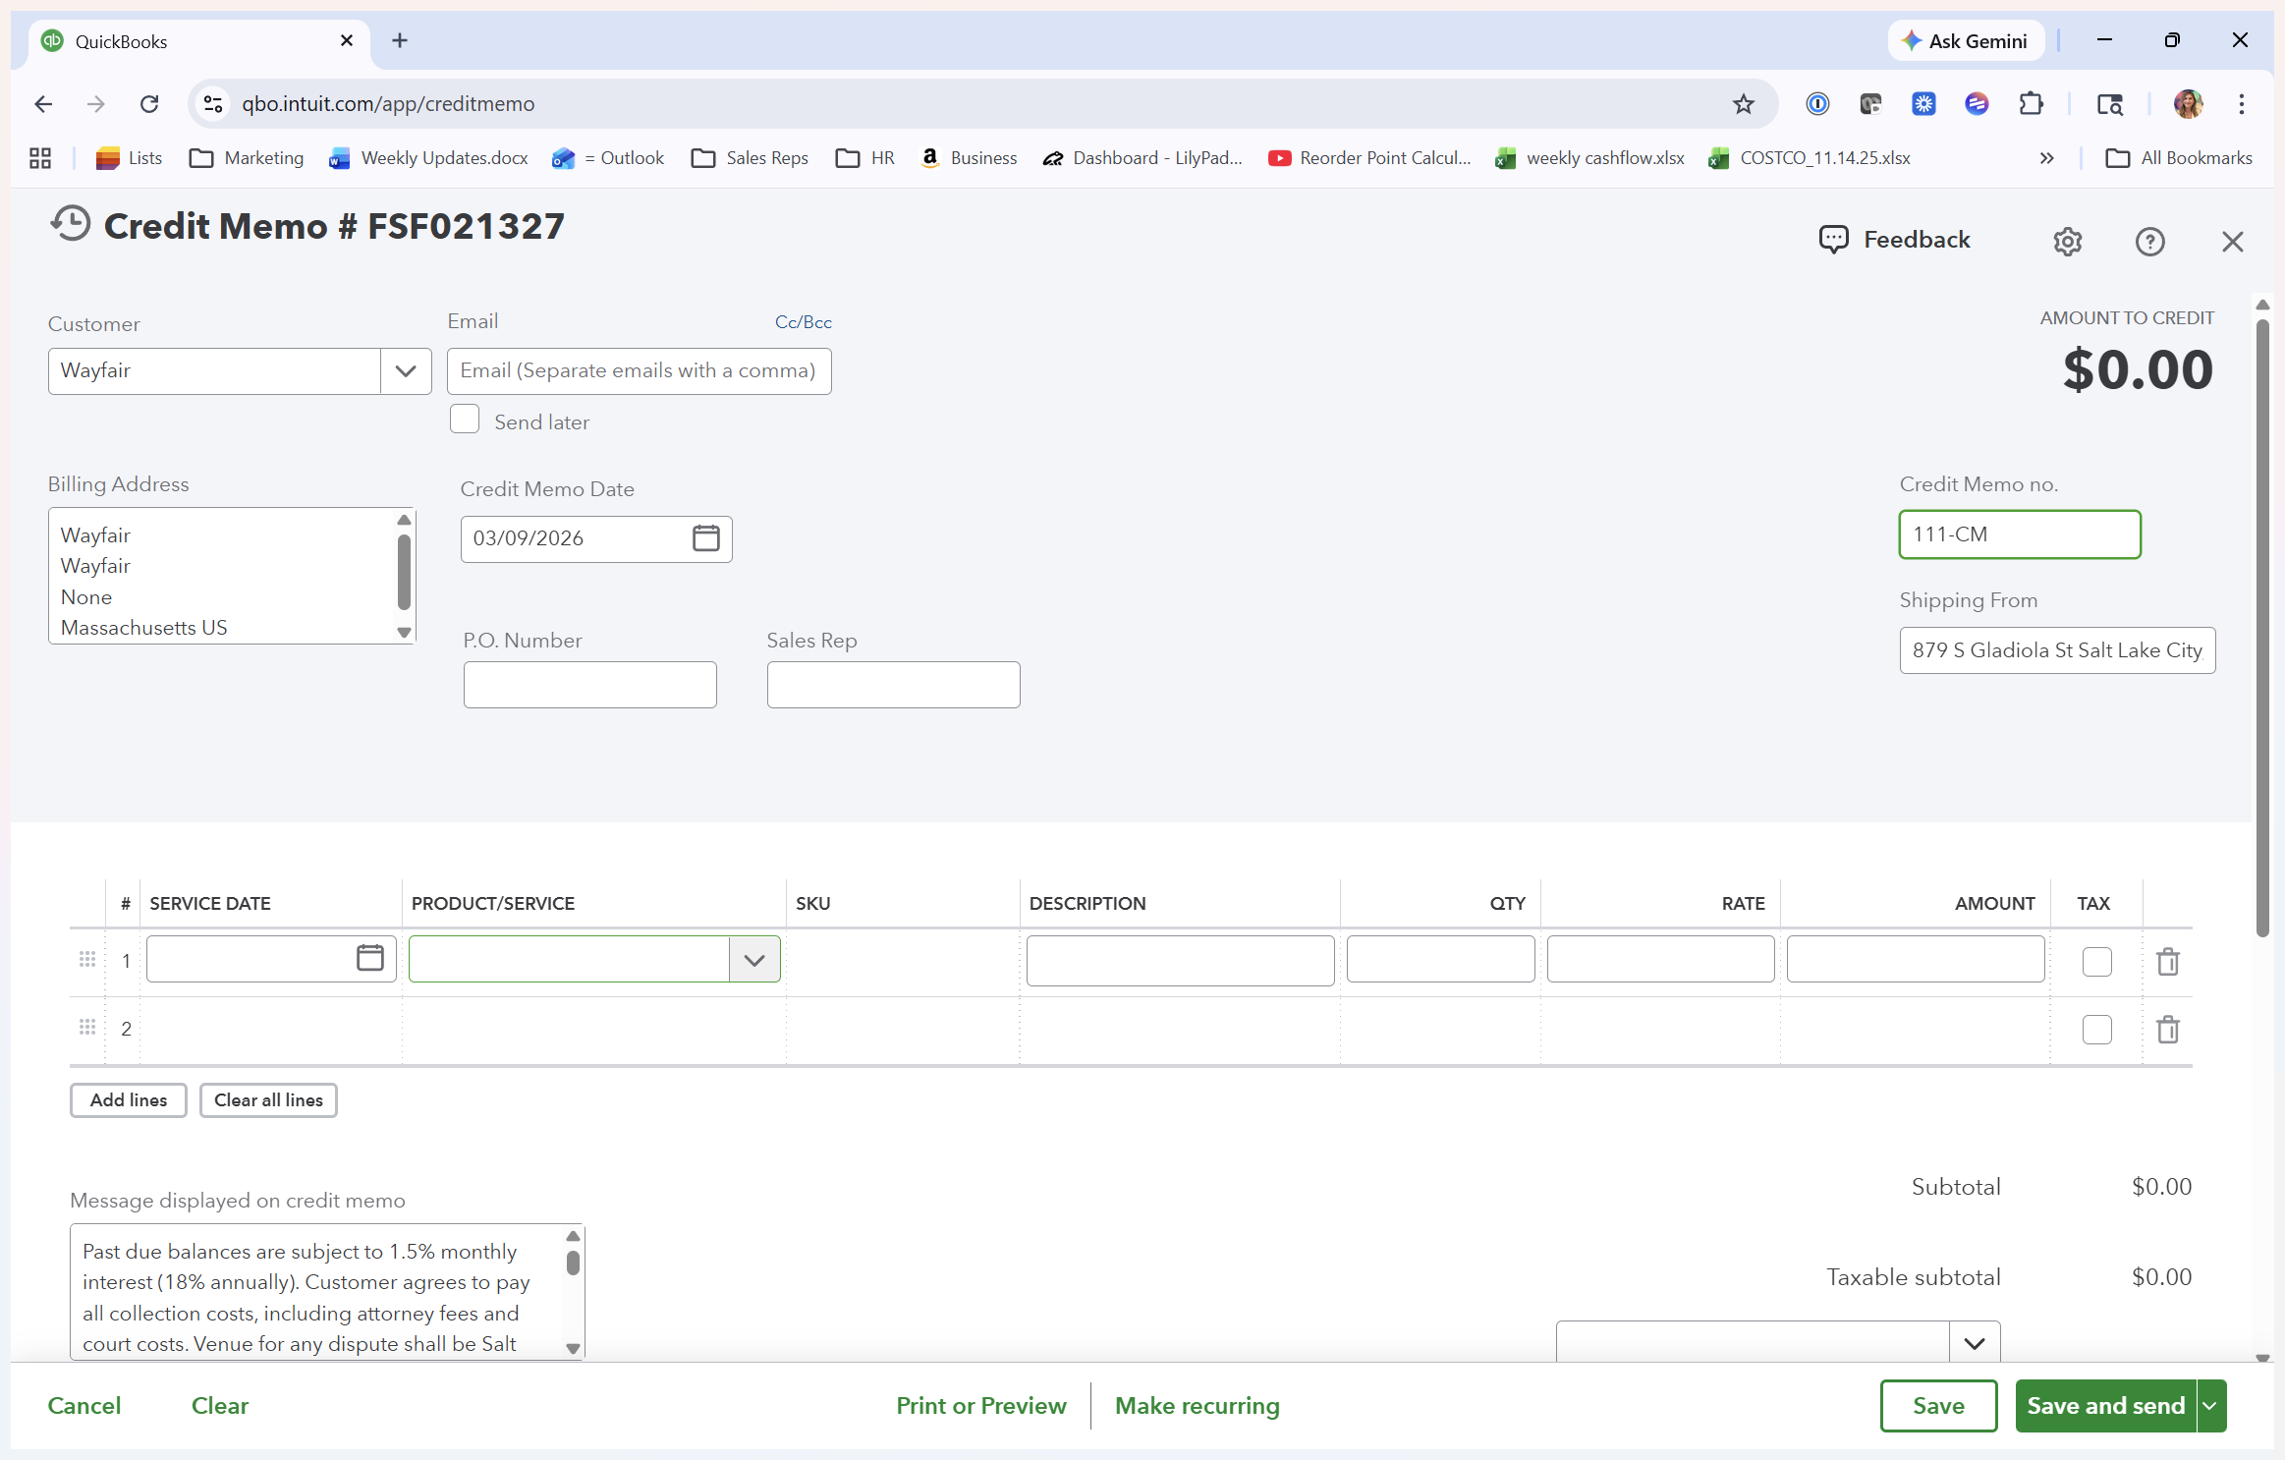Expand the Customer dropdown arrow
Viewport: 2285px width, 1460px height.
(405, 371)
